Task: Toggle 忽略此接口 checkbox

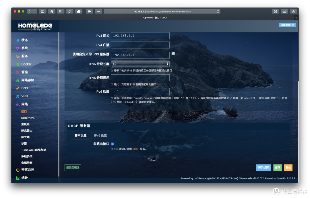Action: (112, 144)
